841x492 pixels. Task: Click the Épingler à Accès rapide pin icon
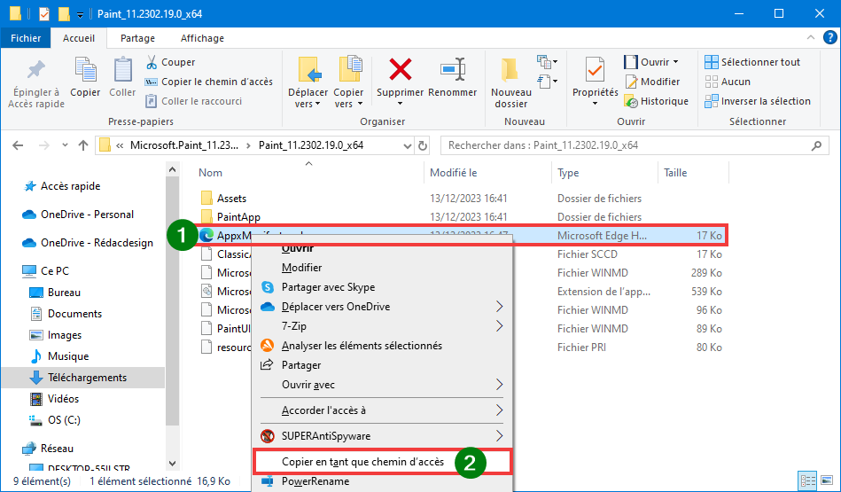pos(36,70)
